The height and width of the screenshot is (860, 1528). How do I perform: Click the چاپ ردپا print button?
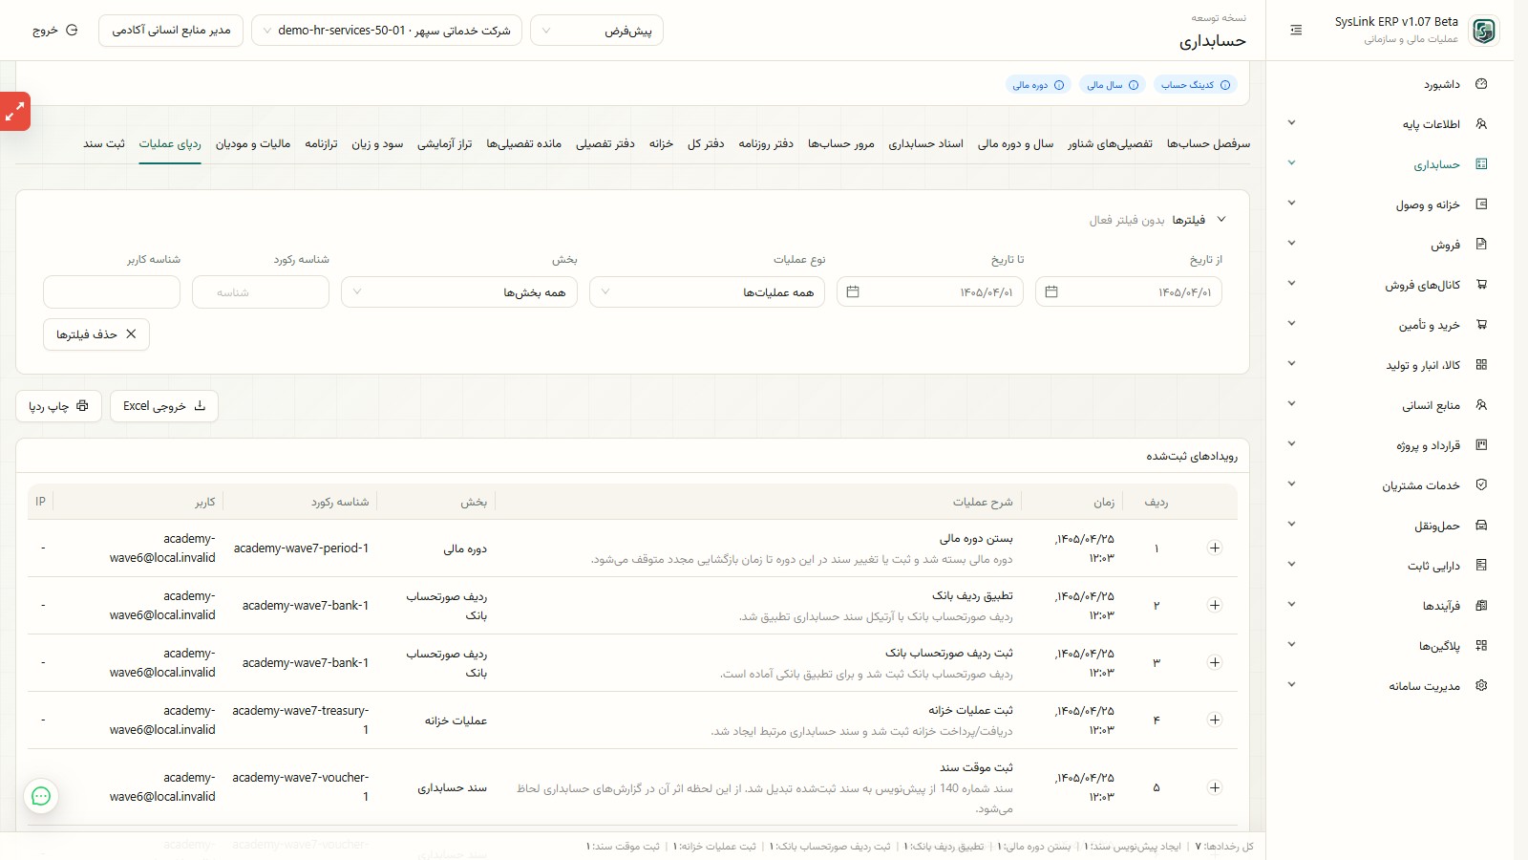coord(59,406)
